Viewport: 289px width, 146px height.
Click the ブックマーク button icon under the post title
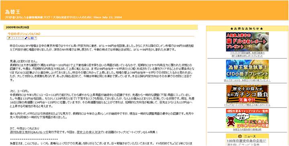(x=16, y=38)
